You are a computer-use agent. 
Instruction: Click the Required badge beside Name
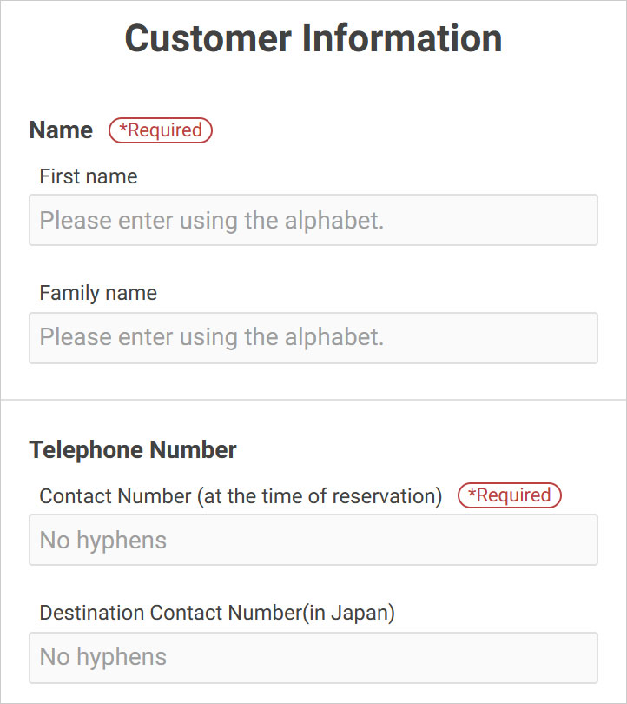(x=161, y=130)
